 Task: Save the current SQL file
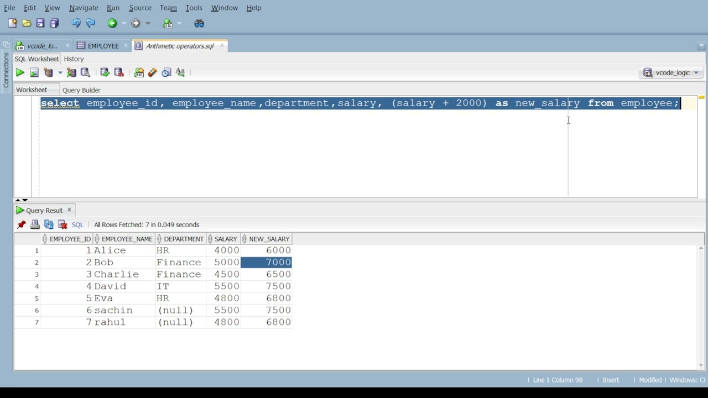pyautogui.click(x=40, y=23)
